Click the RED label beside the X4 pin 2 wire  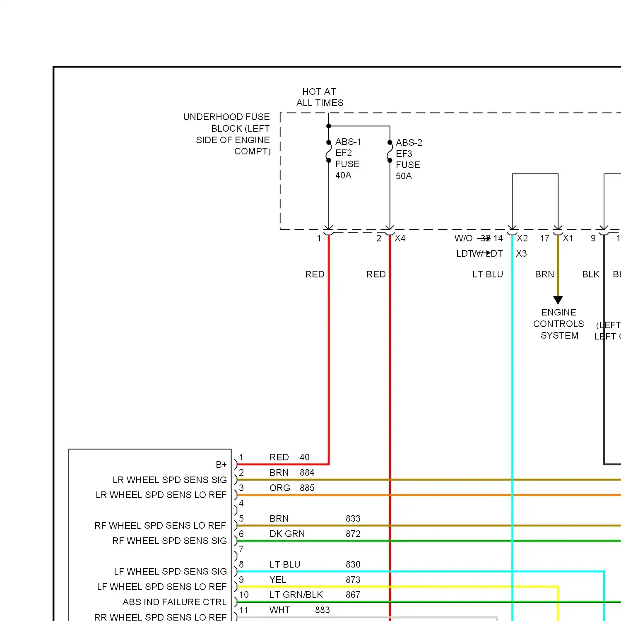point(376,274)
